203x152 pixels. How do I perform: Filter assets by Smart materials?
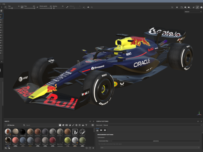coord(63,125)
